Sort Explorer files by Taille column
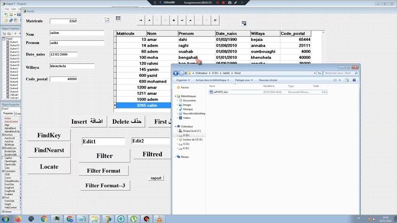The image size is (397, 223). (316, 86)
